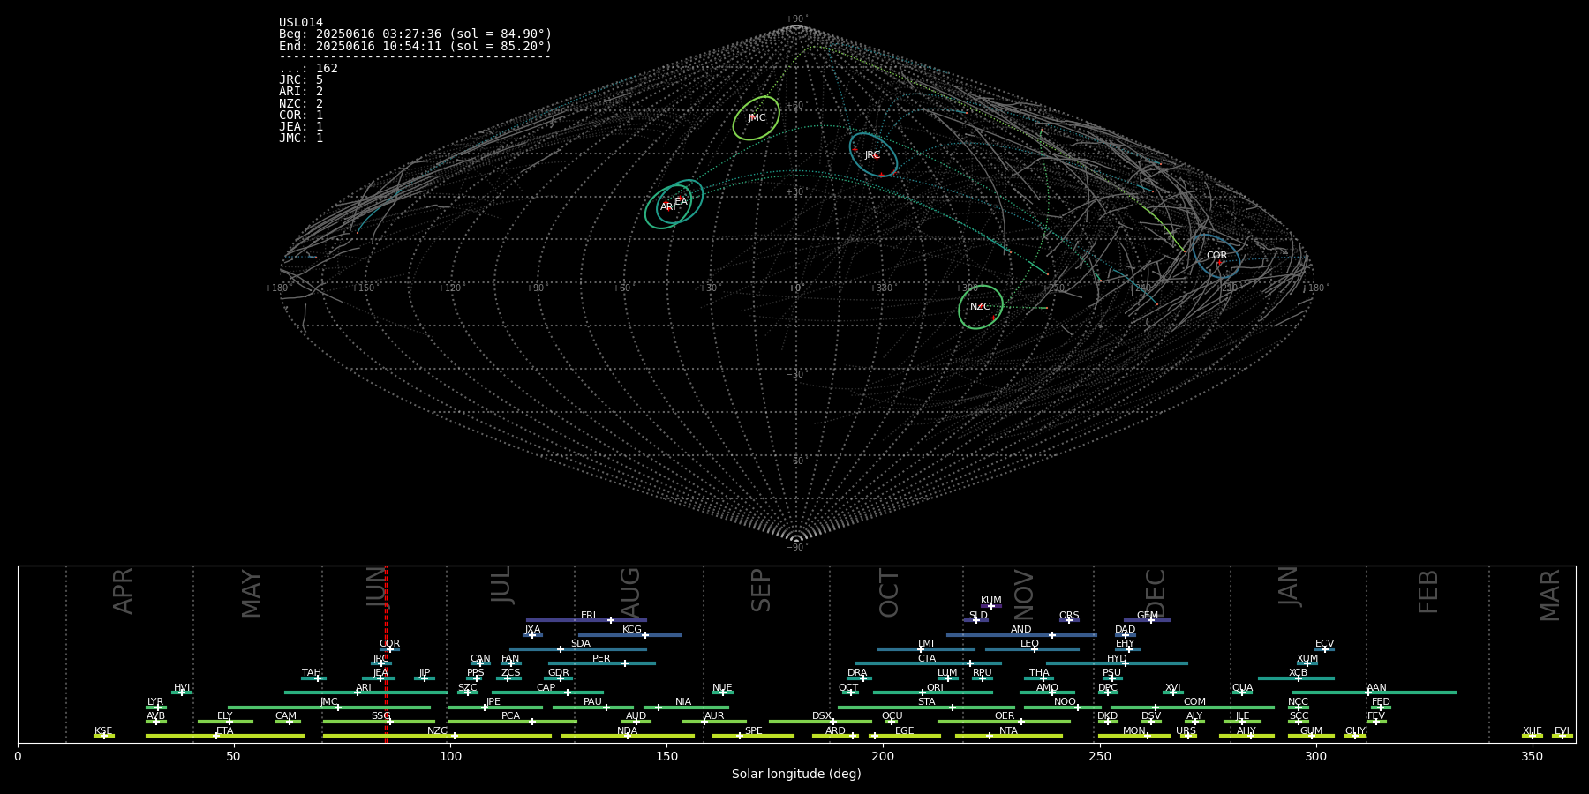Click the LEO shower label in timeline
Viewport: 1589px width, 794px height.
click(1029, 643)
